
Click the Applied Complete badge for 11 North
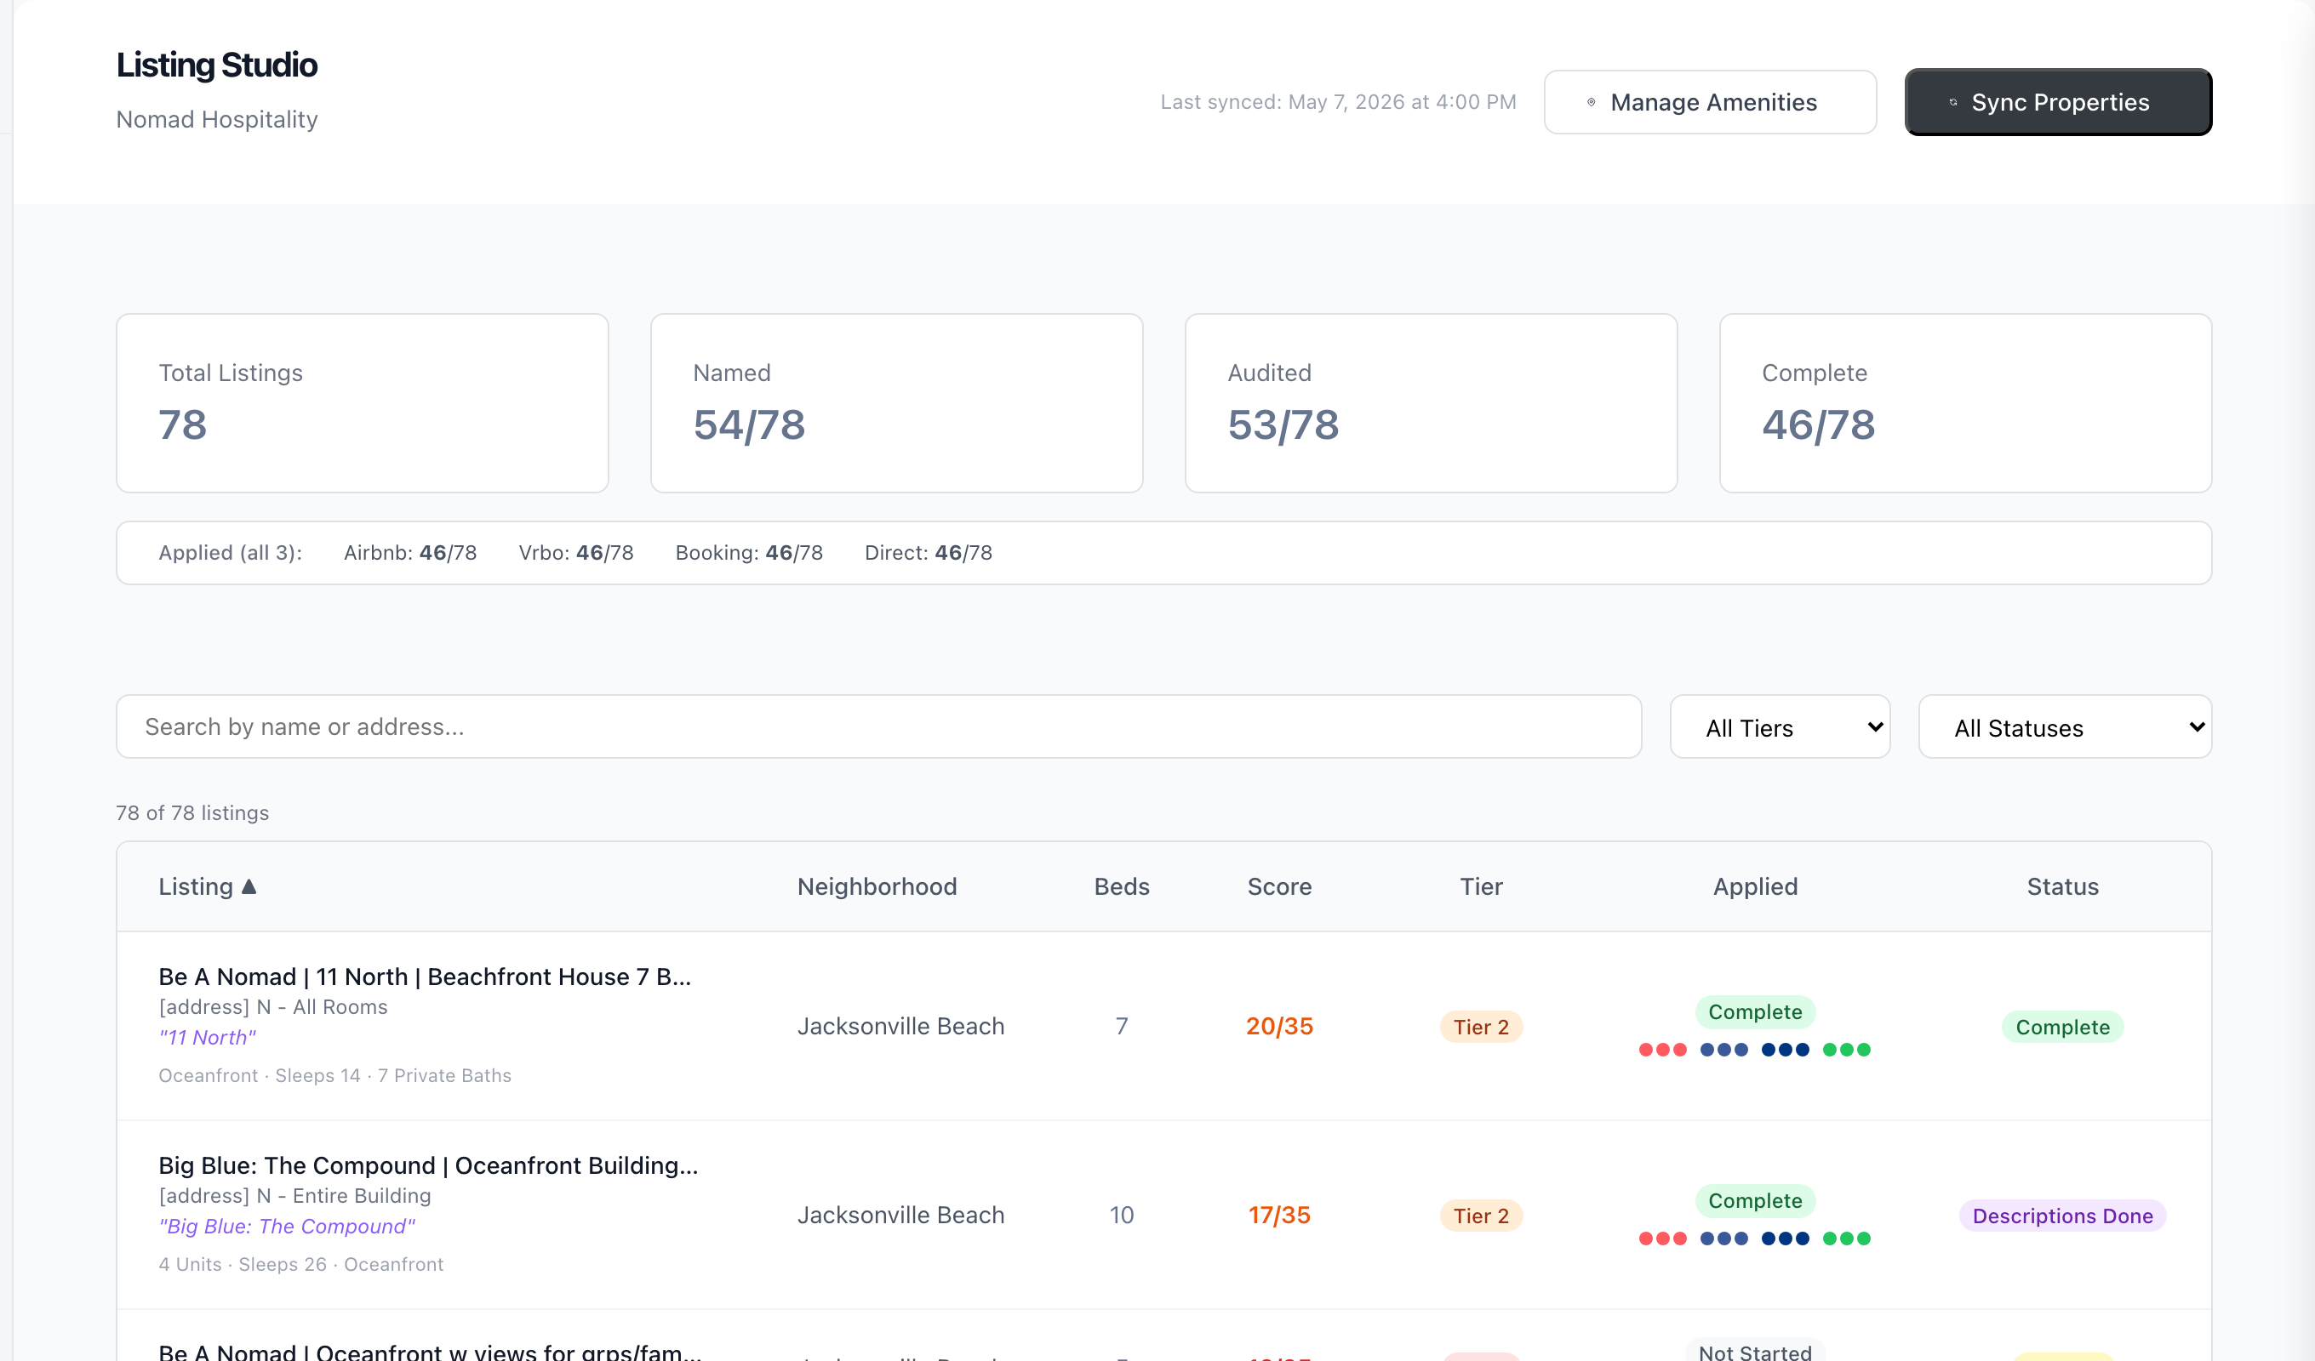(1755, 1011)
